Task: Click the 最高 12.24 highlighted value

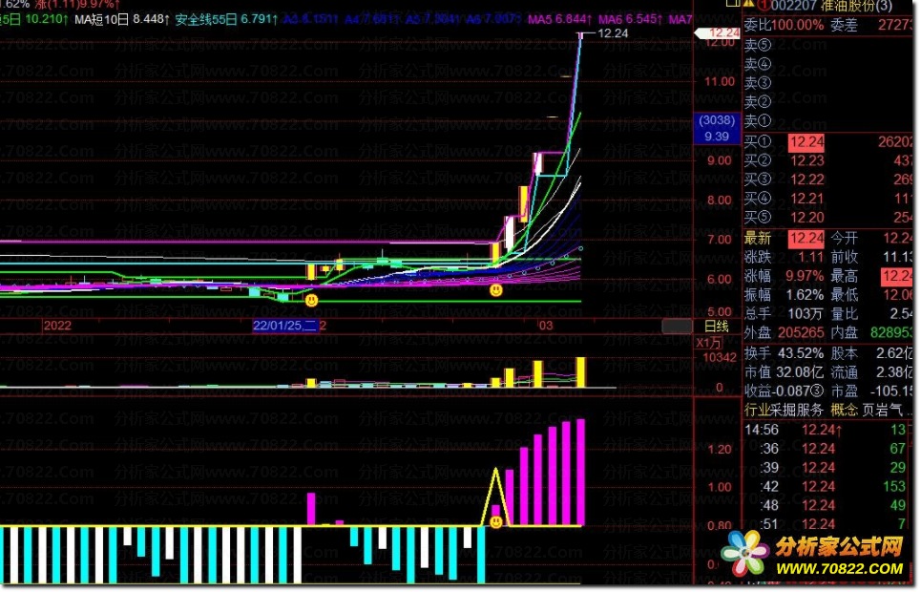Action: [x=897, y=276]
